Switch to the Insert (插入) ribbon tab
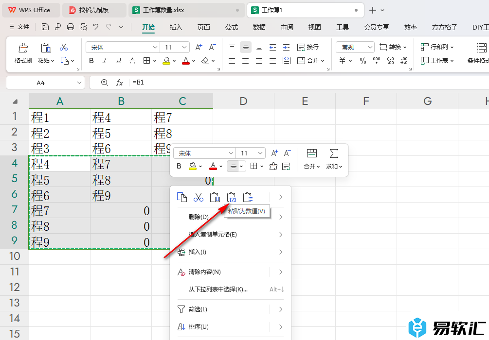The image size is (489, 340). 176,27
